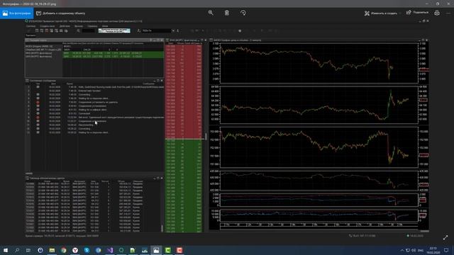Open the network icon in system tray
The height and width of the screenshot is (255, 454).
pos(408,250)
